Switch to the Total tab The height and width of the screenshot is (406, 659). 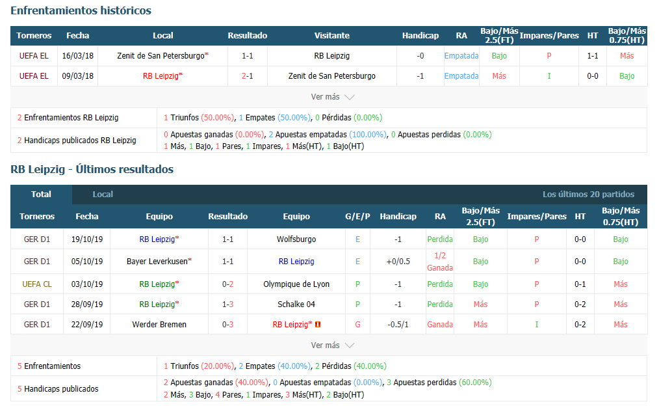[x=41, y=195]
